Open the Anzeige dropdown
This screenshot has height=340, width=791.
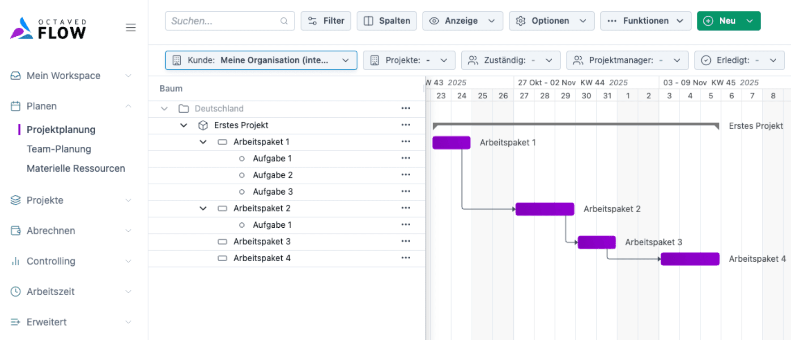[x=463, y=21]
